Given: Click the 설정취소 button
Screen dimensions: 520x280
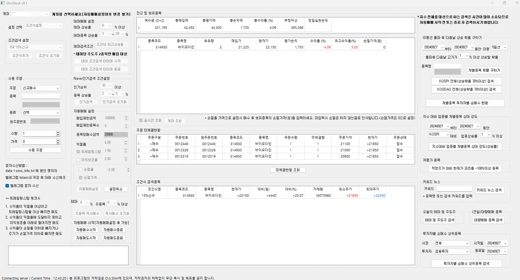Looking at the screenshot, I should click(116, 189).
